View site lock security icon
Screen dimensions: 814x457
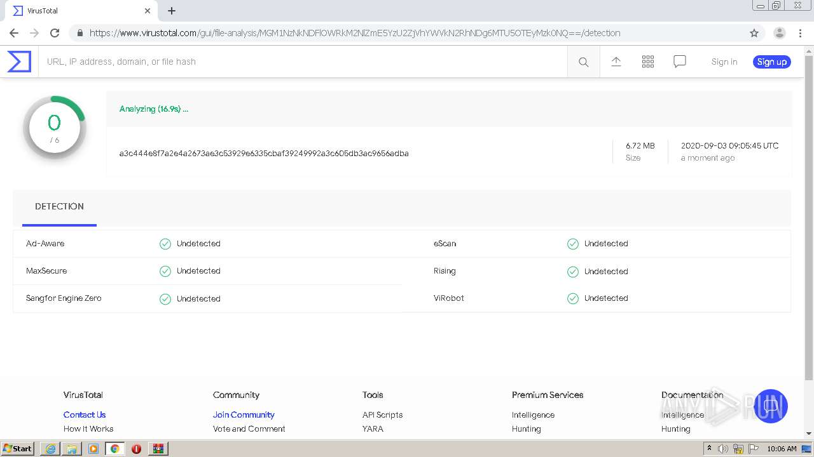pyautogui.click(x=79, y=33)
